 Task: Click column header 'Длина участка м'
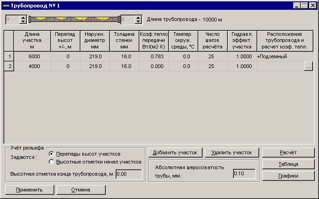(x=32, y=41)
